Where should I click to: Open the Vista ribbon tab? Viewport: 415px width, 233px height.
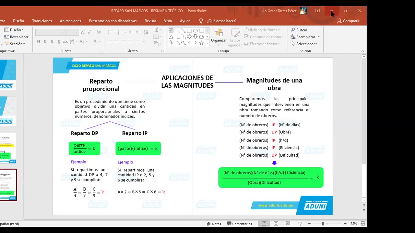pos(168,21)
